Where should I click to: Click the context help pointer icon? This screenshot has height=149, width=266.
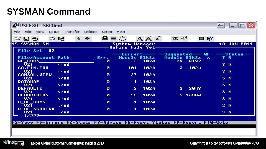[x=210, y=39]
